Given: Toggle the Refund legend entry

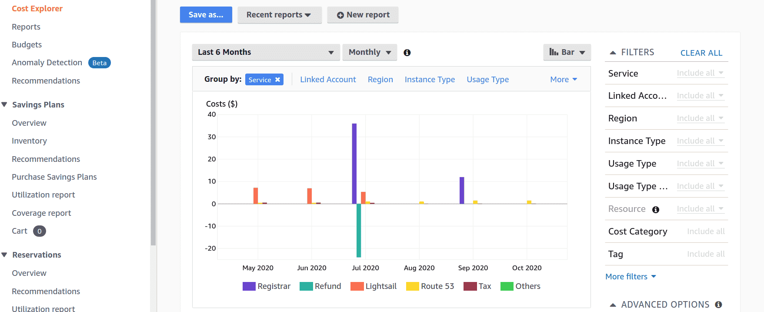Looking at the screenshot, I should pos(321,286).
